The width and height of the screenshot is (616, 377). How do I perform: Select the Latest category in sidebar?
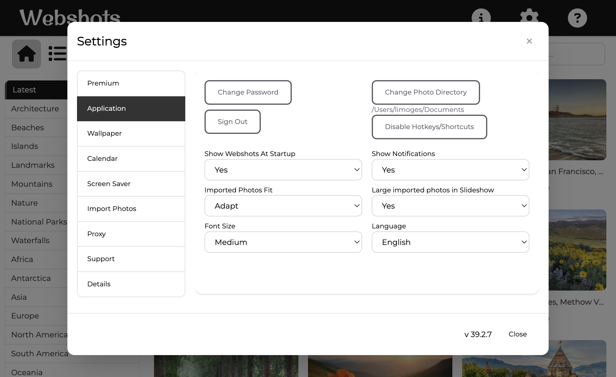[x=36, y=90]
